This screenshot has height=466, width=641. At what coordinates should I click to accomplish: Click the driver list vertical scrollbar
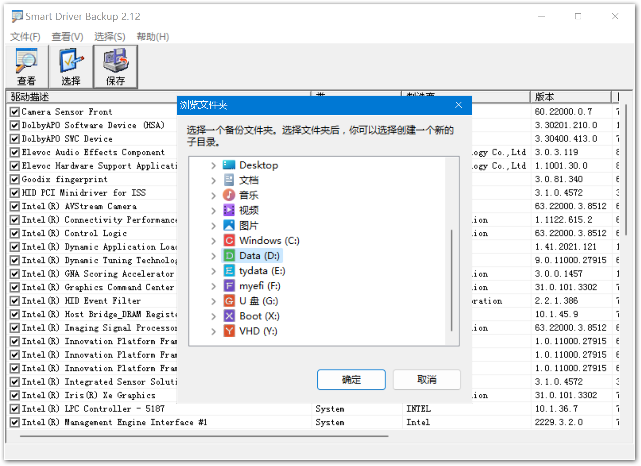[x=626, y=170]
